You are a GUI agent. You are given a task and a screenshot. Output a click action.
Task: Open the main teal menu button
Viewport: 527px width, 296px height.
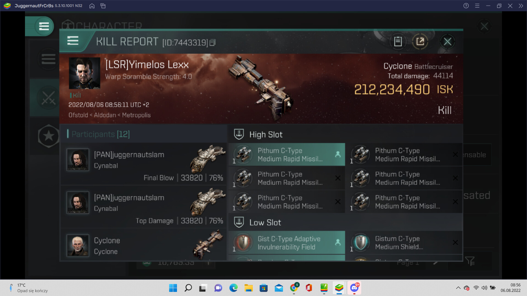[44, 26]
